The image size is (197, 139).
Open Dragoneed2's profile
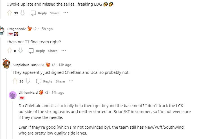click(x=17, y=29)
